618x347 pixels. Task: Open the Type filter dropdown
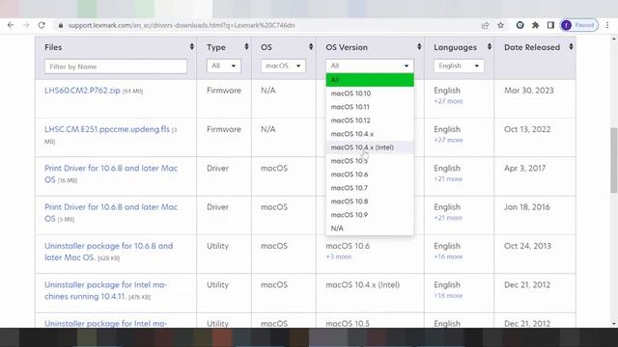[224, 66]
